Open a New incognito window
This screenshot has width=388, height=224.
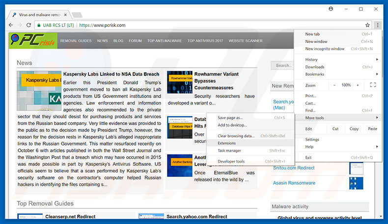point(338,49)
